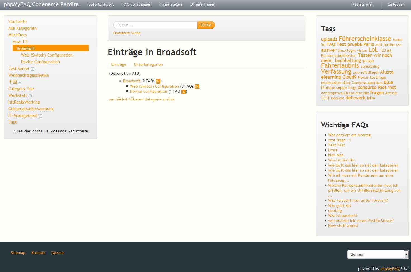
Task: Expand the Test Server category icon
Action: (x=32, y=69)
